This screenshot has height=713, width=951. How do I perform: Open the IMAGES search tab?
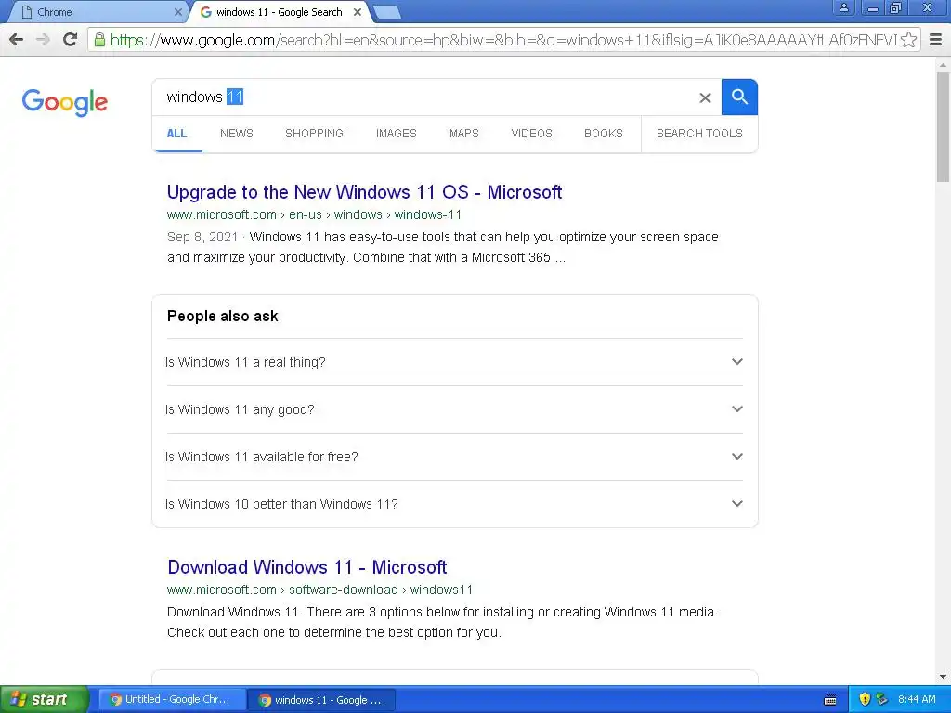(396, 134)
